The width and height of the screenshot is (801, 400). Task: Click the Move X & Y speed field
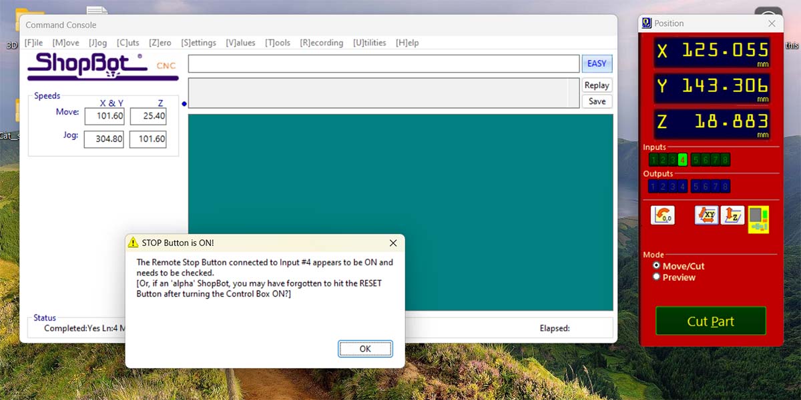point(105,116)
